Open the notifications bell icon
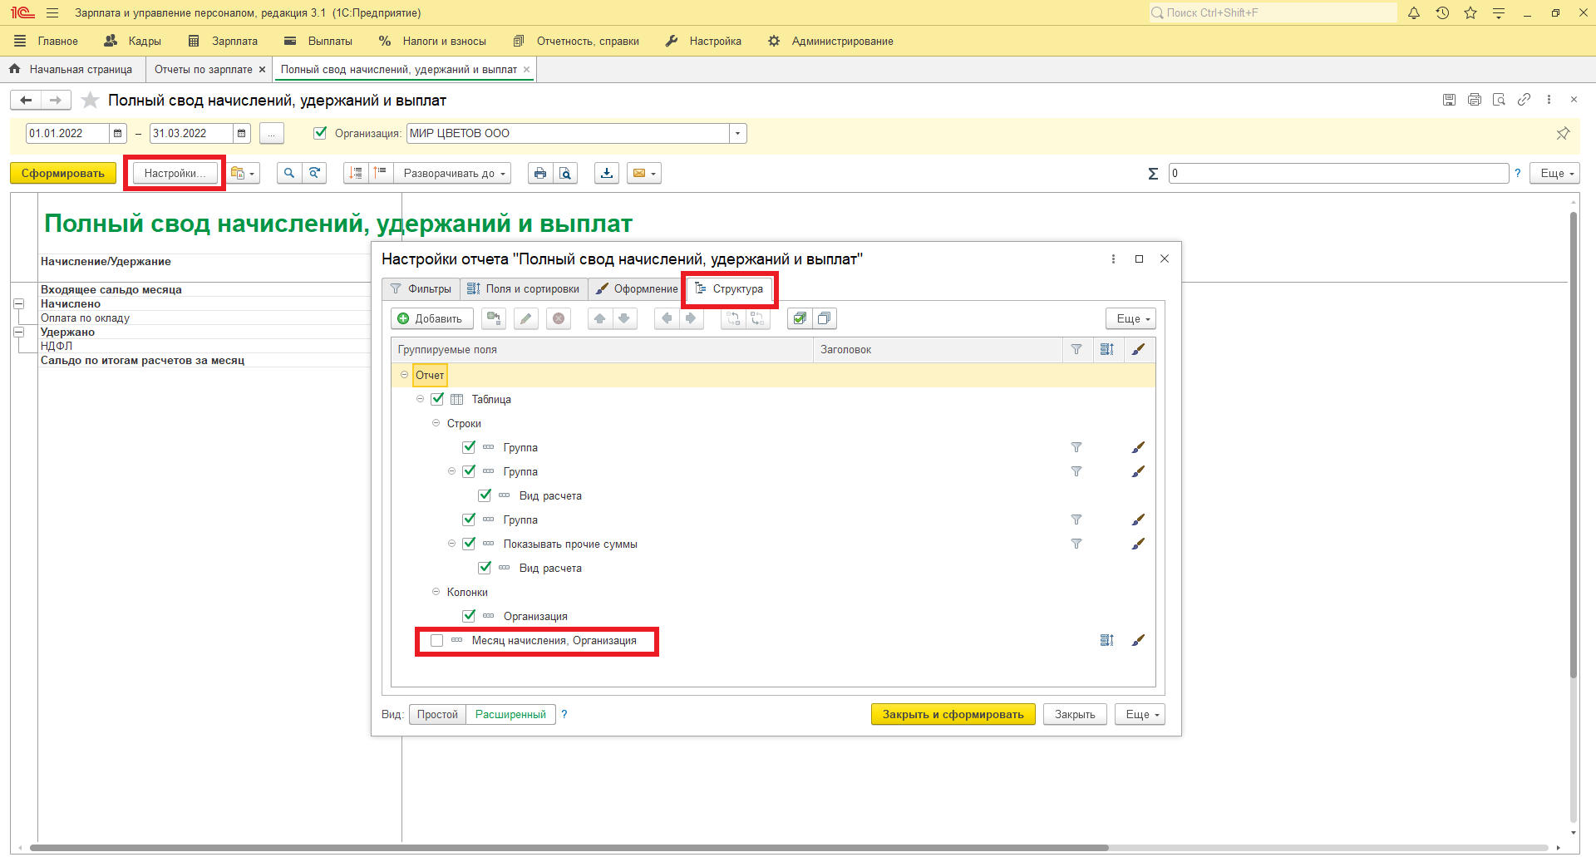The width and height of the screenshot is (1596, 857). (x=1413, y=12)
